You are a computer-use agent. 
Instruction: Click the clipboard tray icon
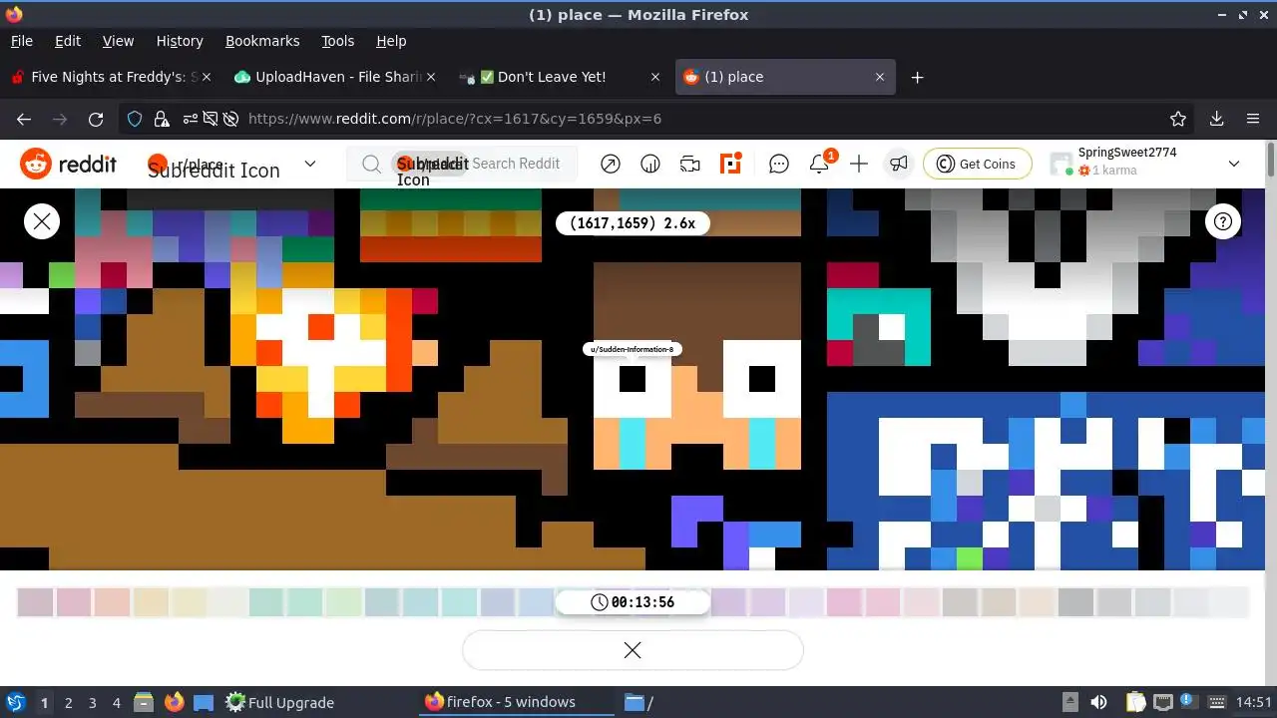click(x=1135, y=702)
